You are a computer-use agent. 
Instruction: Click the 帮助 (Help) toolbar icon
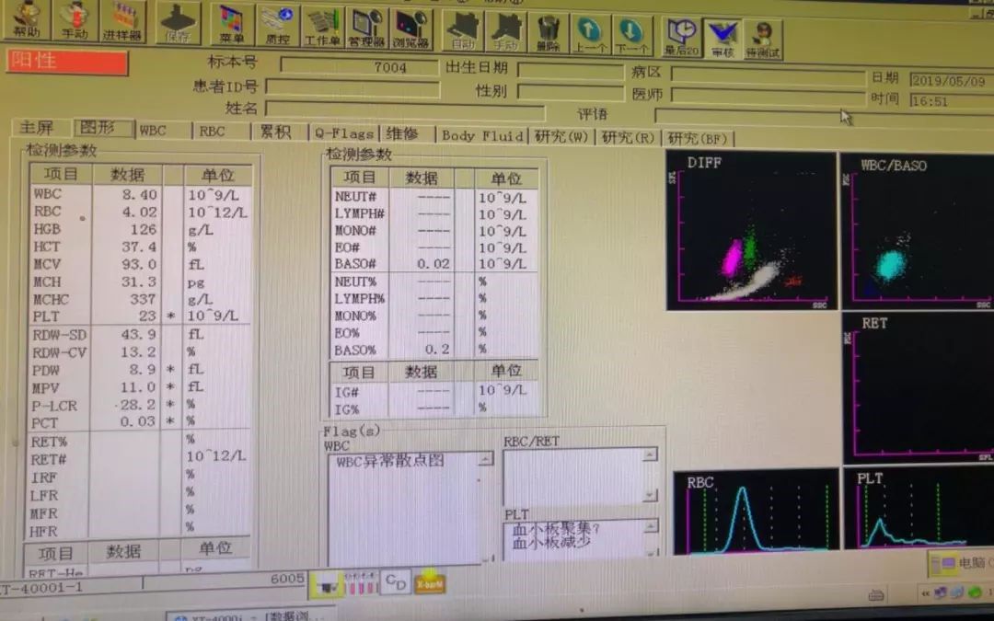[27, 20]
